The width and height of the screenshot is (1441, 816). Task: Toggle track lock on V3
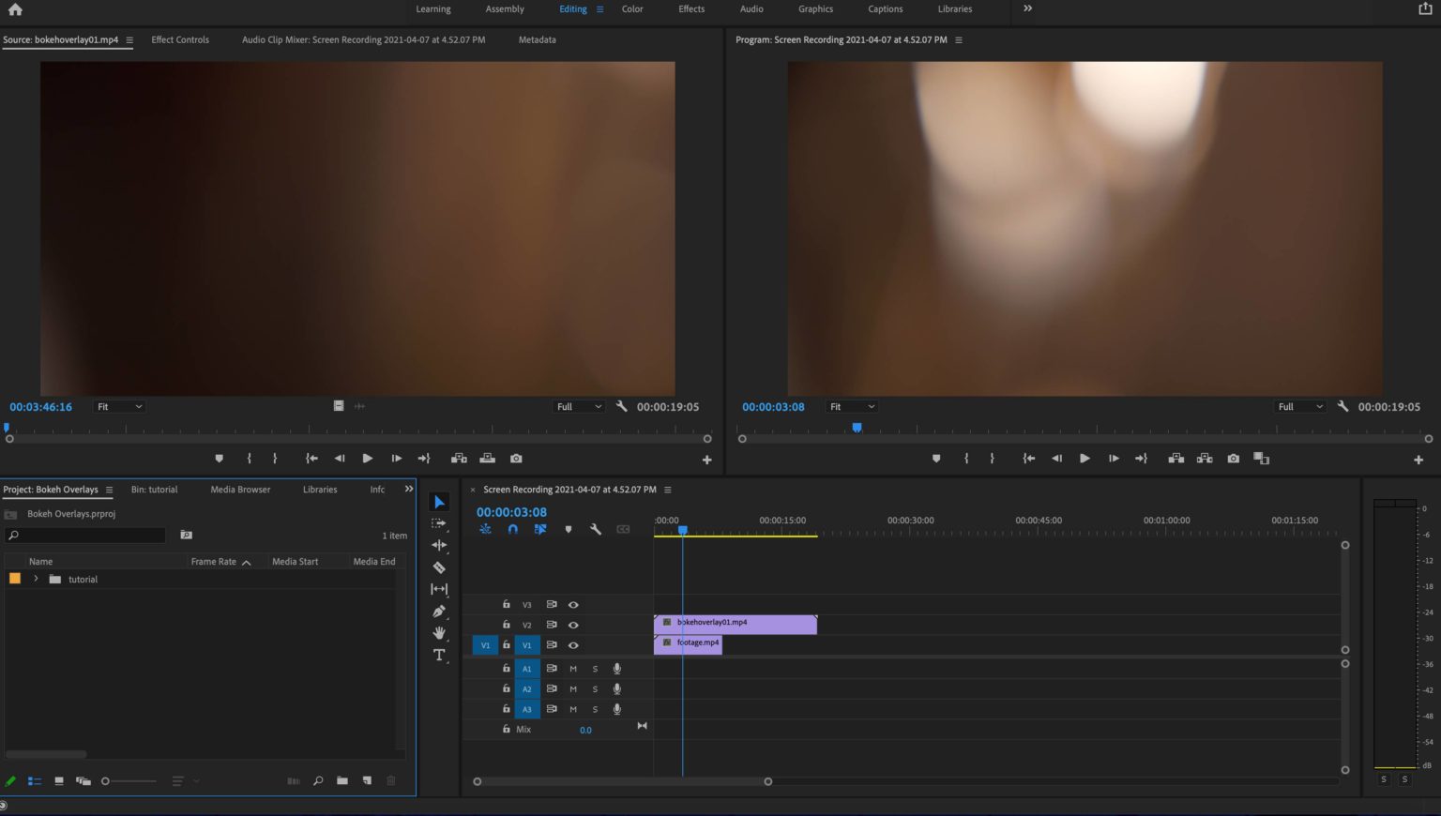tap(507, 605)
